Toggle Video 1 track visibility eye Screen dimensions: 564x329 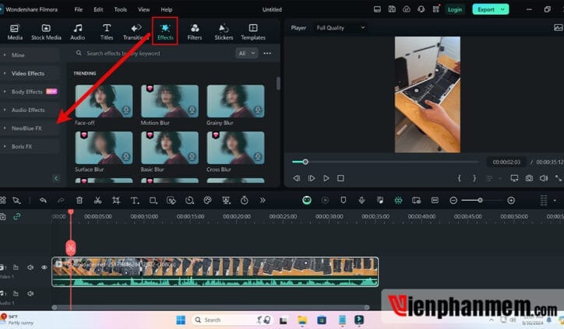pos(44,268)
